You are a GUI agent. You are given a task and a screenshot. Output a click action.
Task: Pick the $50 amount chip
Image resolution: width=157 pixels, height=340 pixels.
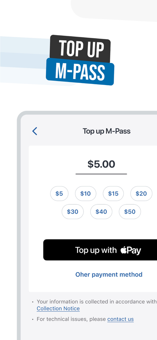pyautogui.click(x=130, y=211)
